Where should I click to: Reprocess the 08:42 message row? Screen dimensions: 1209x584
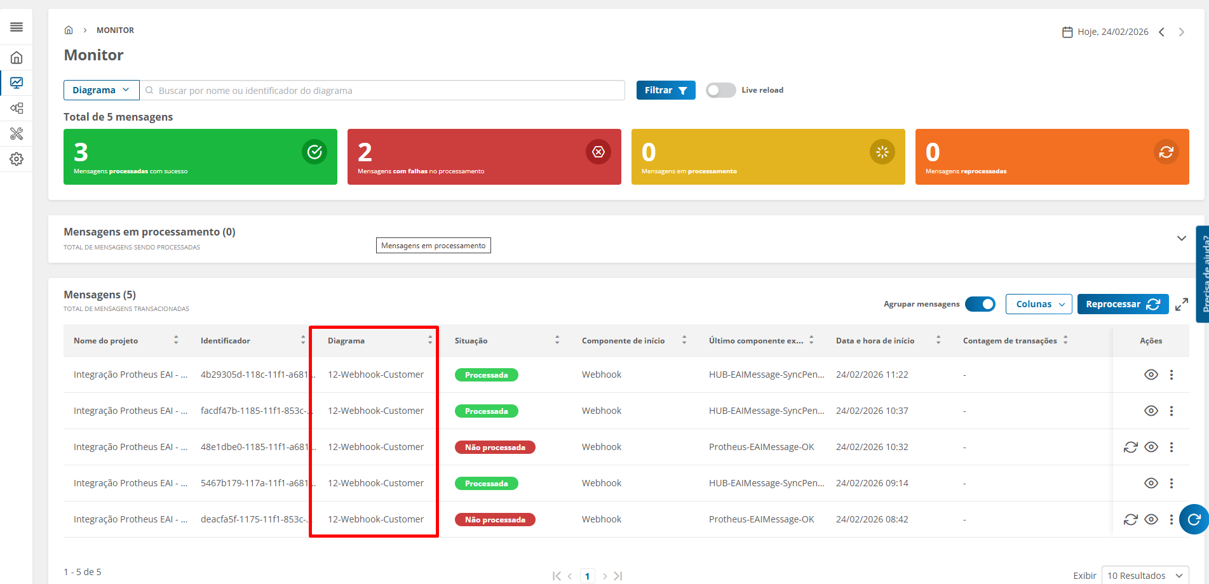[1131, 519]
